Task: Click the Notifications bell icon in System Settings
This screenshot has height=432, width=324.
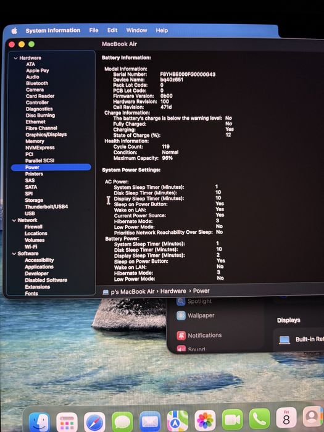Action: point(181,335)
